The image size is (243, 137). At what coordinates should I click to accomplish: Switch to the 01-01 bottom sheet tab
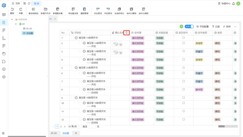[x=54, y=133]
